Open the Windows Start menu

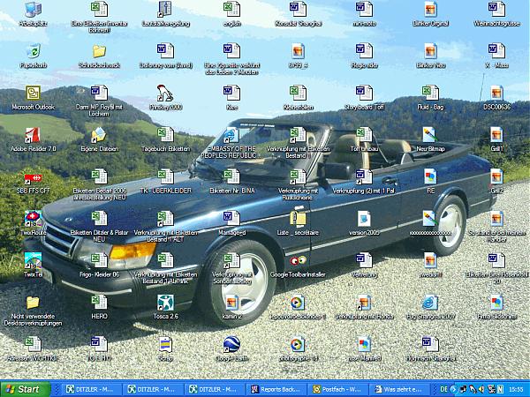25,389
